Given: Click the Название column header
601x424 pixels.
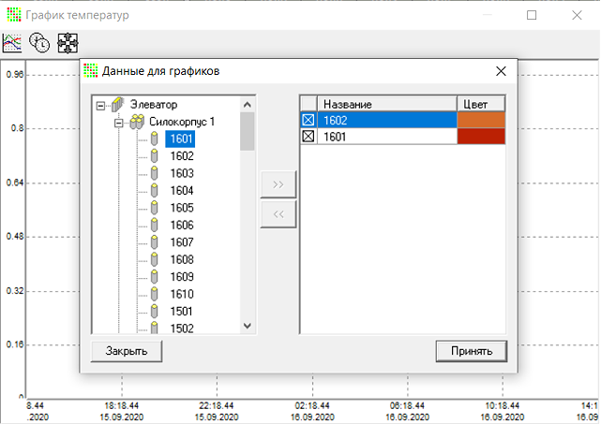Looking at the screenshot, I should coord(387,104).
